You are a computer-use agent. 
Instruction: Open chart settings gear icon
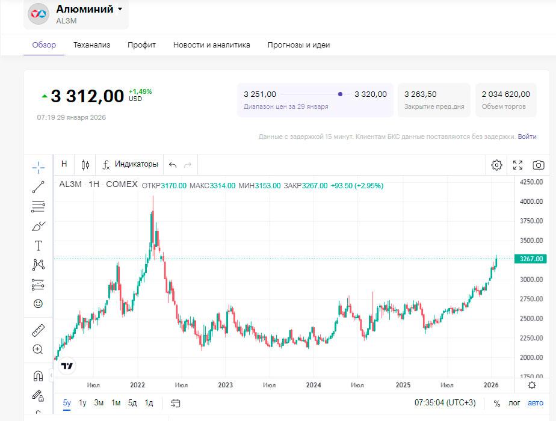pos(496,165)
